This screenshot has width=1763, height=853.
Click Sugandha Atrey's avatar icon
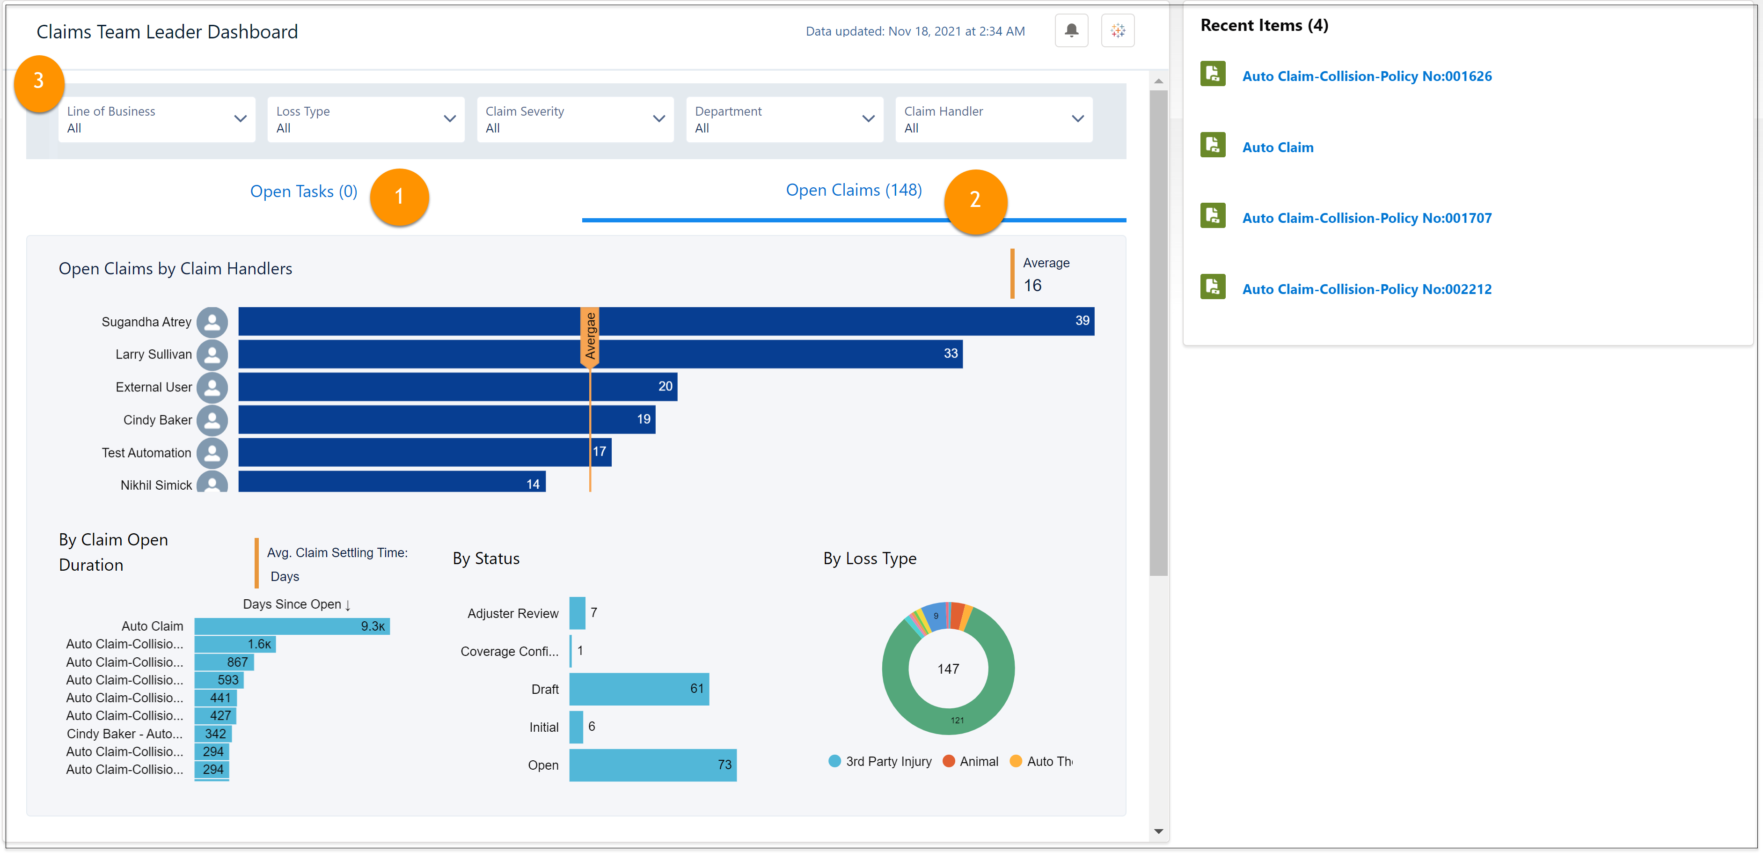coord(212,322)
